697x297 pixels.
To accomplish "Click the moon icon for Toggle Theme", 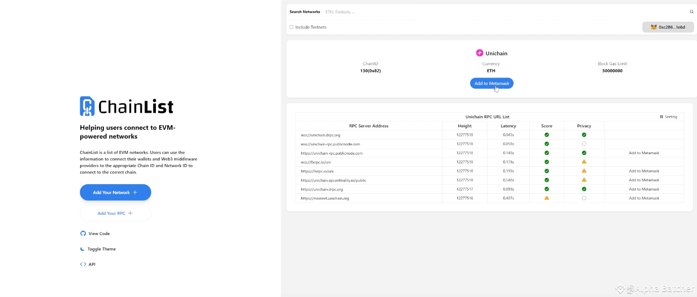I will point(83,249).
